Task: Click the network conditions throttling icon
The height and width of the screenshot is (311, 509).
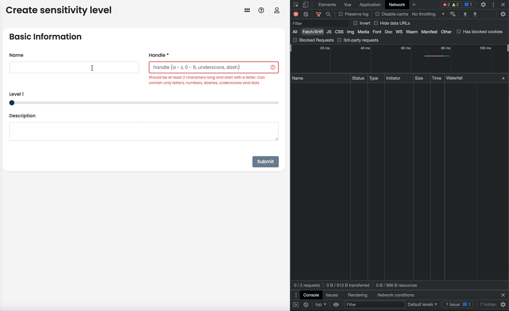Action: (x=452, y=14)
